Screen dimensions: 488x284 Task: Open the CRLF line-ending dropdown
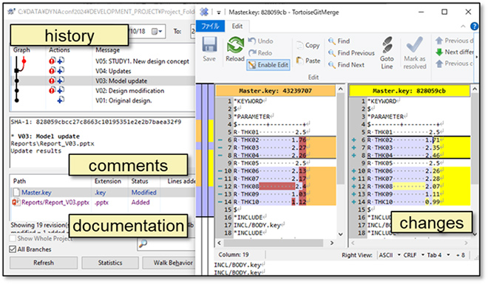tap(423, 255)
